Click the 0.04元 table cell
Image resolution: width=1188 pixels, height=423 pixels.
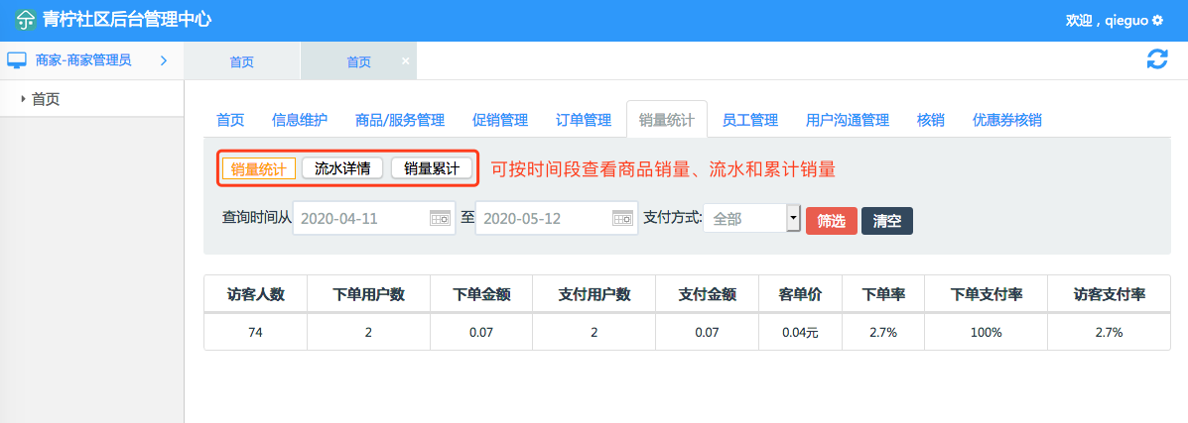800,332
